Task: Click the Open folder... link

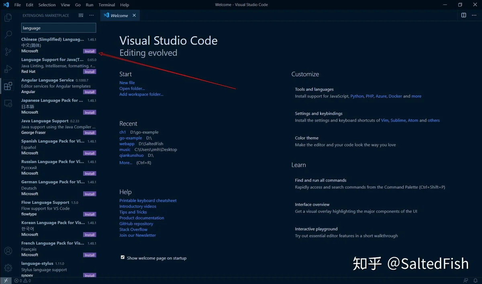Action: click(x=132, y=89)
